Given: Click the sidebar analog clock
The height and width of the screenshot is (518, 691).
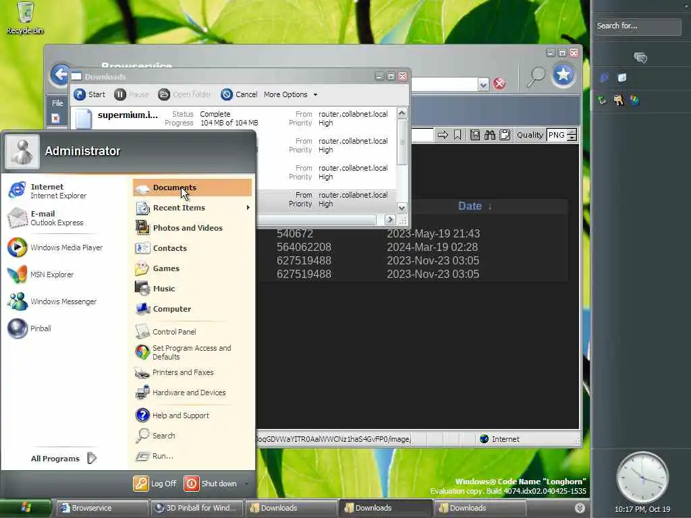Looking at the screenshot, I should 642,478.
